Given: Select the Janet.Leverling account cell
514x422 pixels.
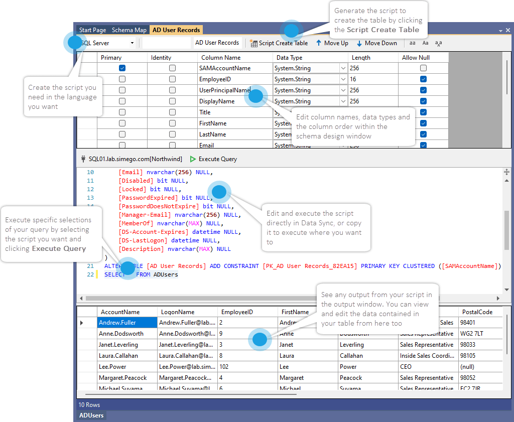Looking at the screenshot, I should pos(127,345).
